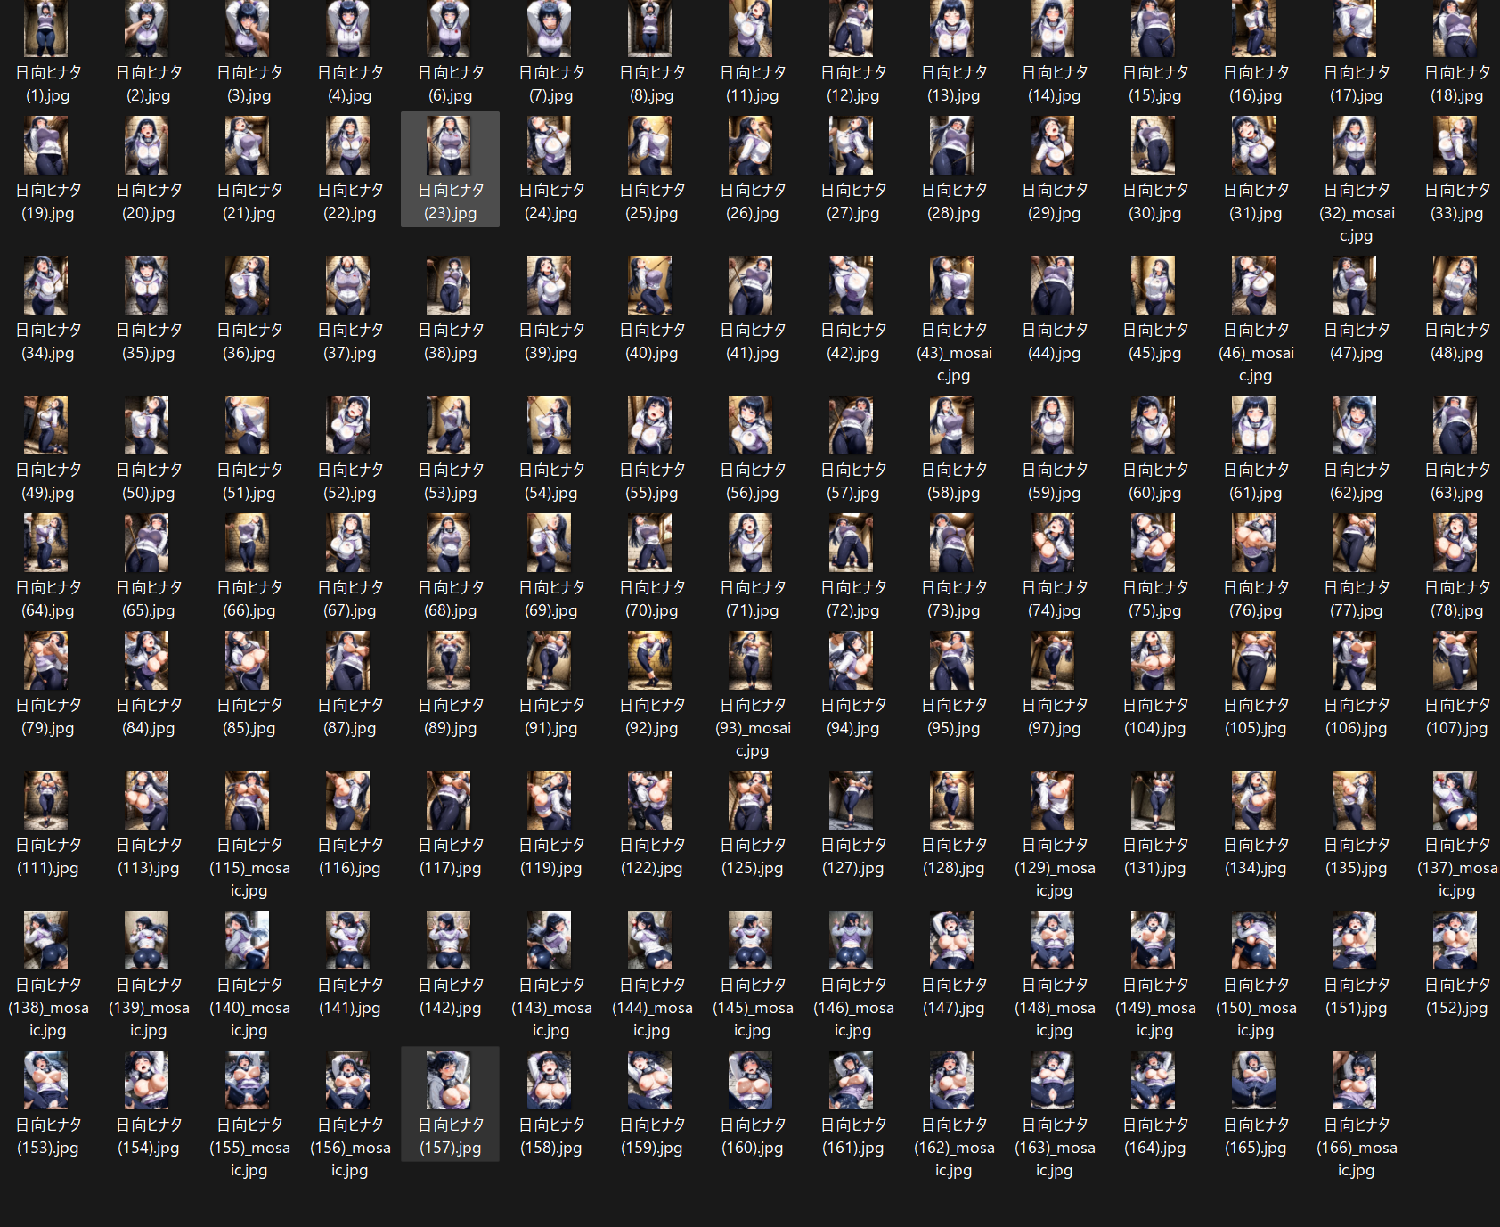Choose file 日向ヒナタ (115)_mosaic.jpg
Image resolution: width=1500 pixels, height=1227 pixels.
click(x=249, y=836)
